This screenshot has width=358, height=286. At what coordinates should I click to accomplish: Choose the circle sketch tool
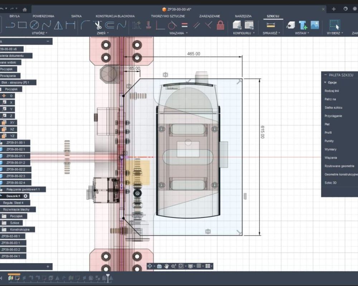(34, 25)
